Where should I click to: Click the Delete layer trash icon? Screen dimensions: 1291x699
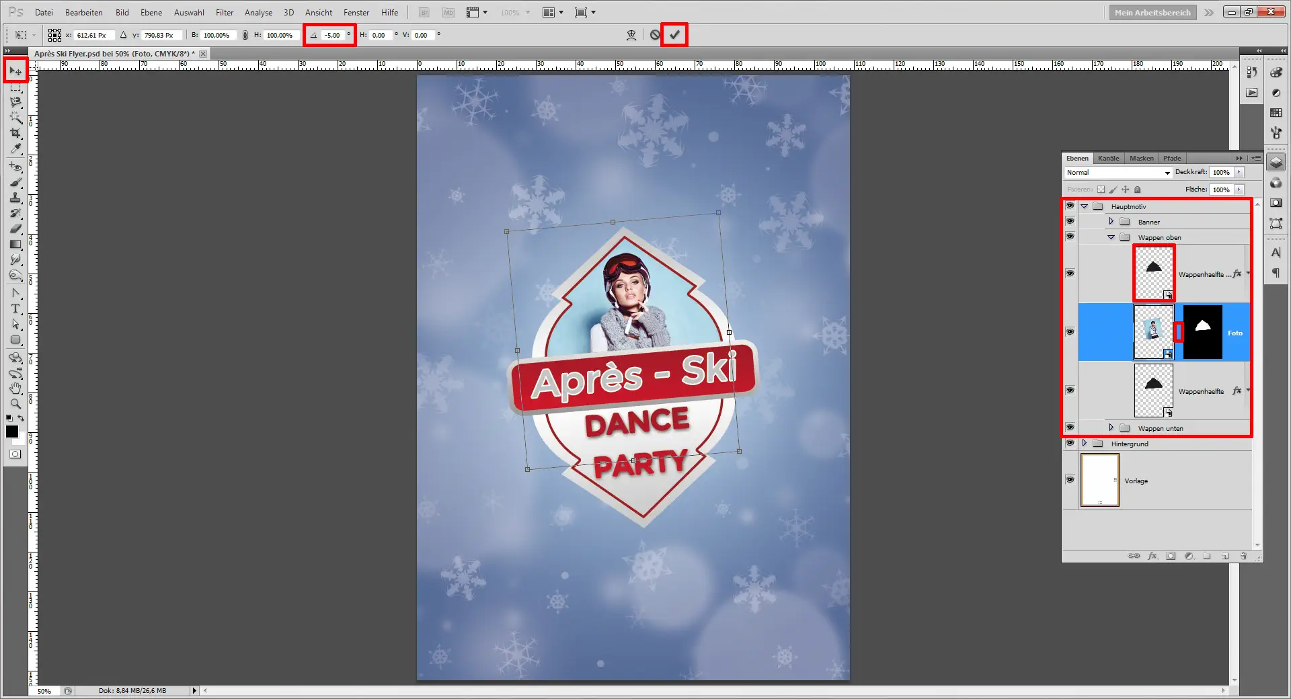[x=1244, y=557]
